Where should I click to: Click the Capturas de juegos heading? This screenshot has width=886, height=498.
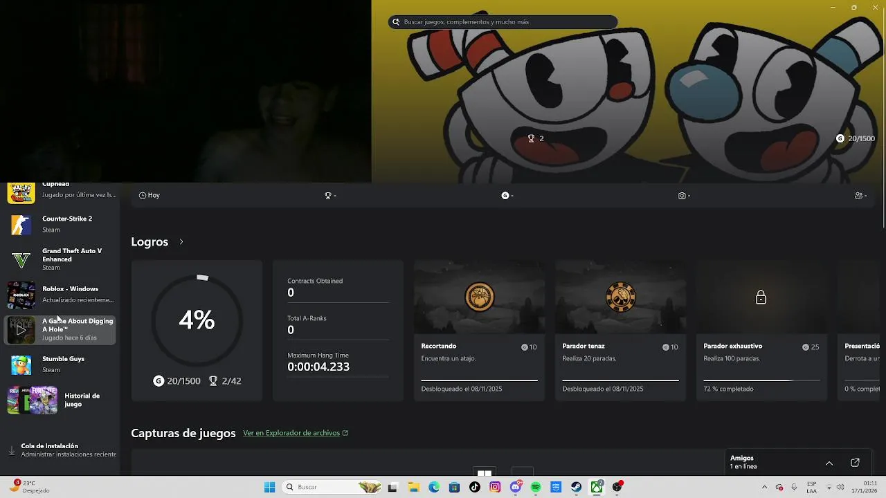[x=183, y=433]
